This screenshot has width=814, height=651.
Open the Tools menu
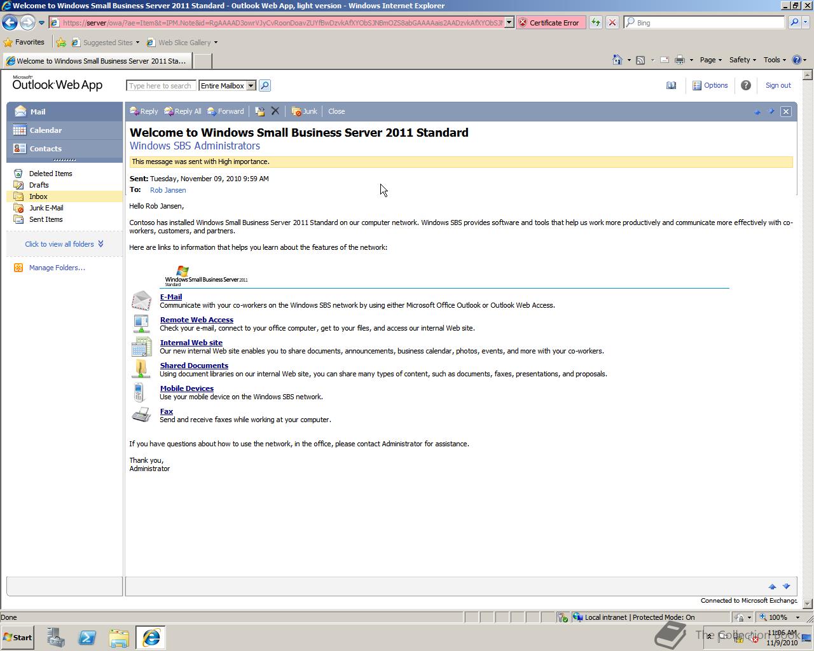775,60
